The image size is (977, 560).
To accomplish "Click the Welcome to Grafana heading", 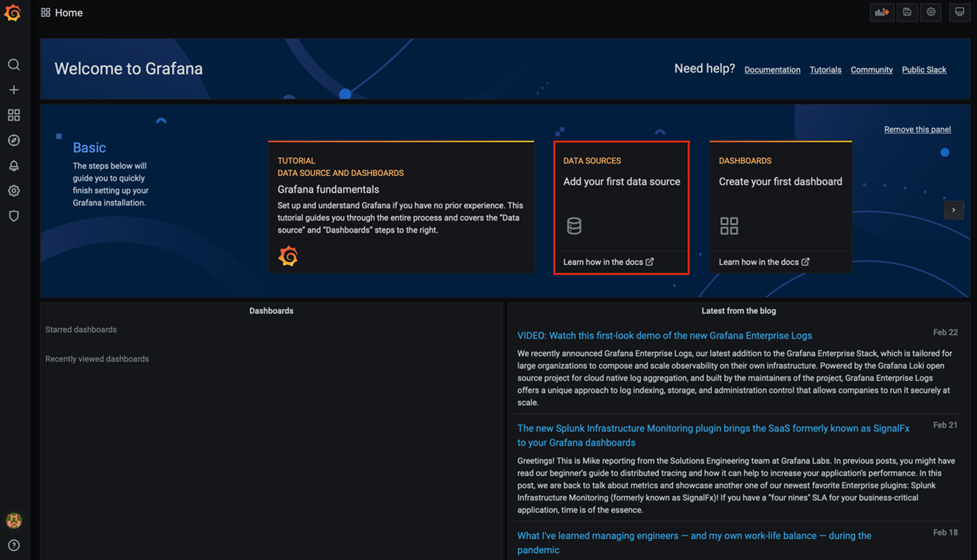I will (128, 68).
